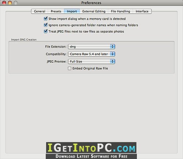Switch to the Interface tab
This screenshot has height=159, width=183.
142,11
